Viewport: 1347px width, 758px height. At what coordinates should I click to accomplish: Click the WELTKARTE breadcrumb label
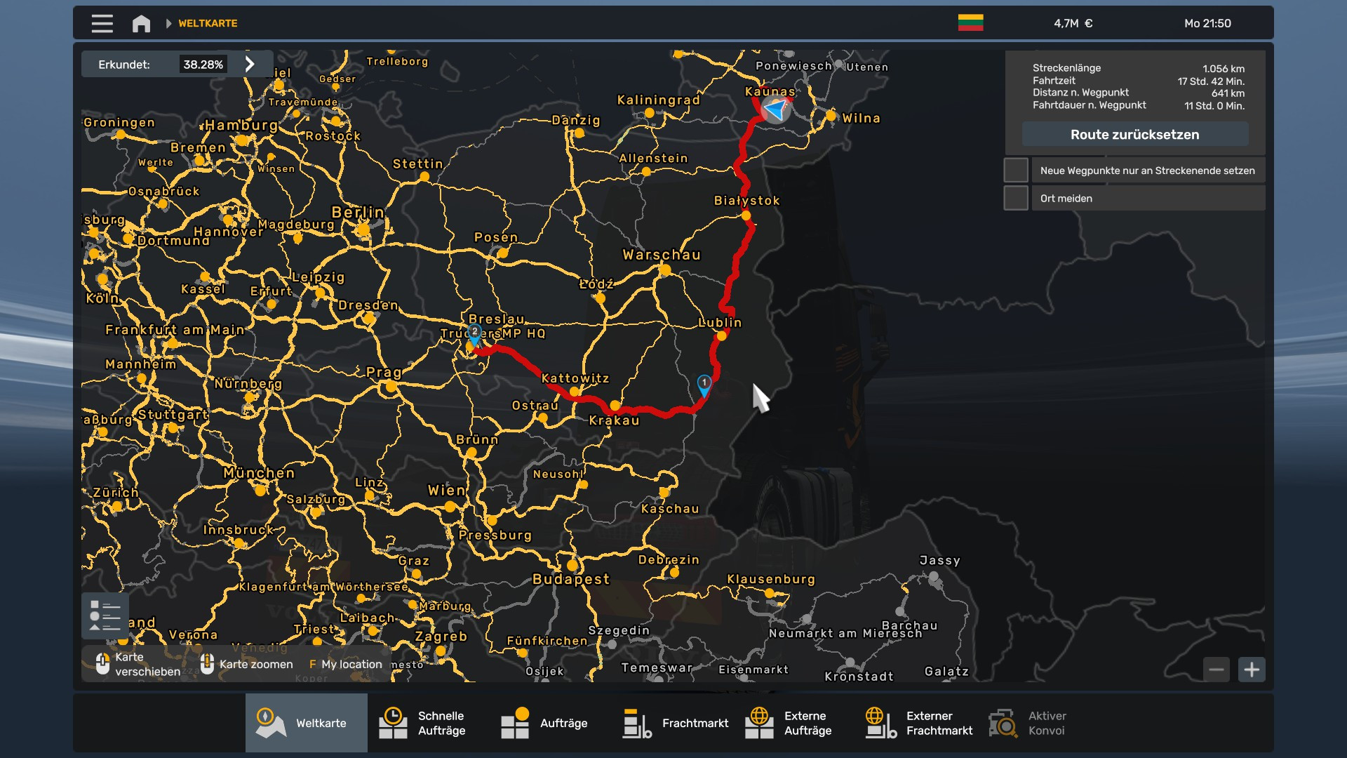[207, 23]
